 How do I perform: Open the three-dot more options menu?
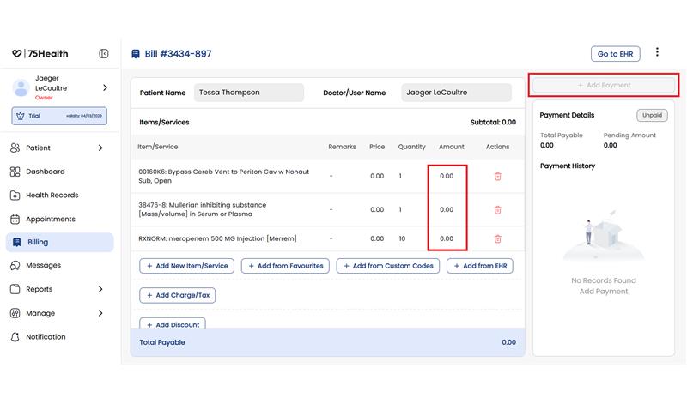pyautogui.click(x=657, y=52)
